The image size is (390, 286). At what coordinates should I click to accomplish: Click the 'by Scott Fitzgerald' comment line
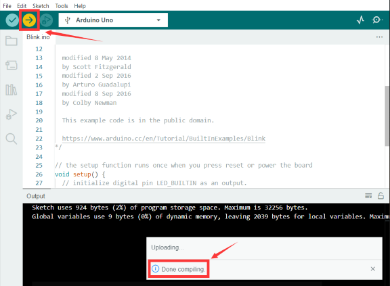96,67
